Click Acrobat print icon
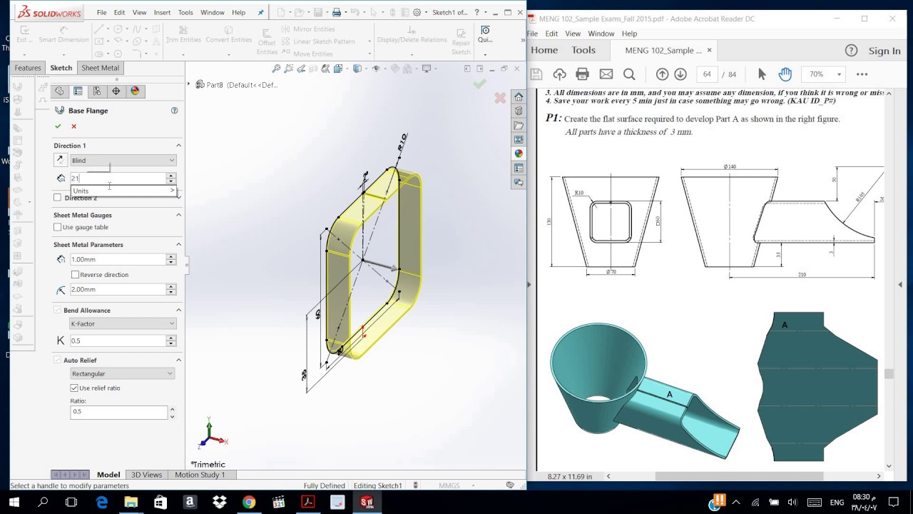Viewport: 913px width, 514px height. tap(582, 74)
